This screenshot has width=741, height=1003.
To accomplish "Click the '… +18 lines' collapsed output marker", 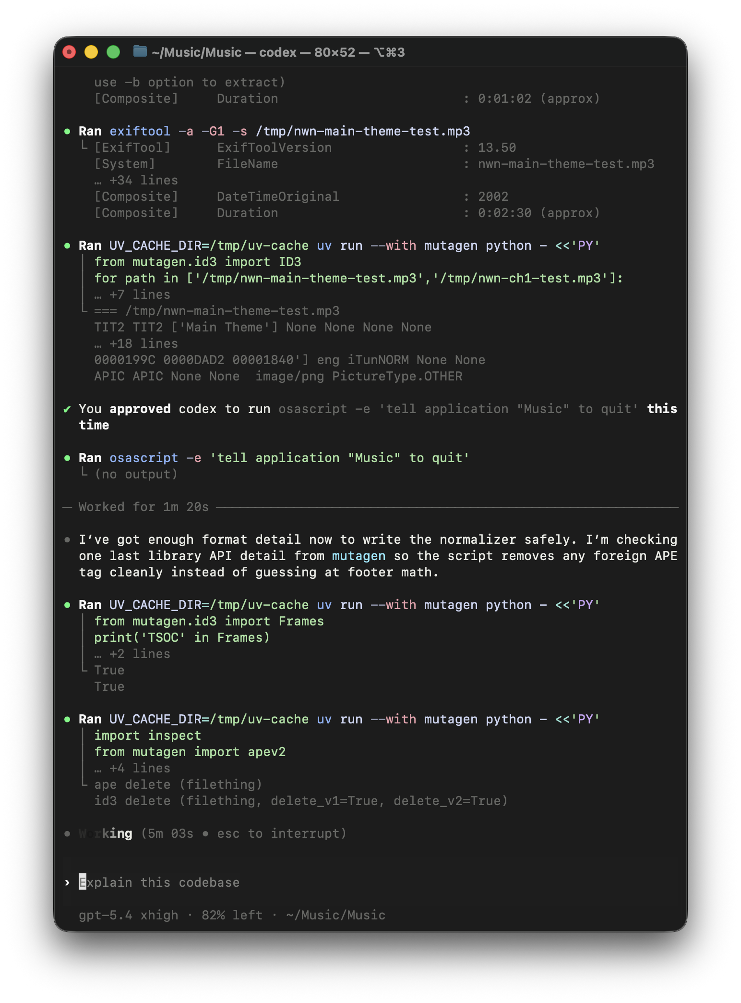I will pyautogui.click(x=136, y=344).
